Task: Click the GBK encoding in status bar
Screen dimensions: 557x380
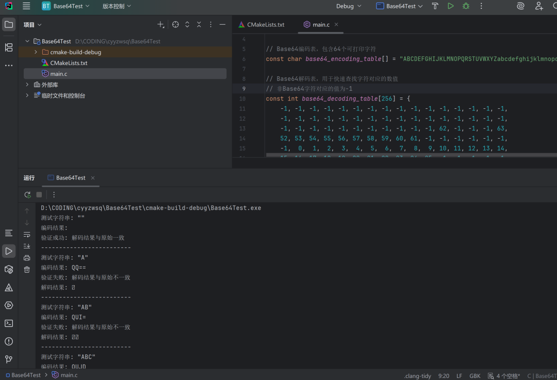Action: pos(474,376)
